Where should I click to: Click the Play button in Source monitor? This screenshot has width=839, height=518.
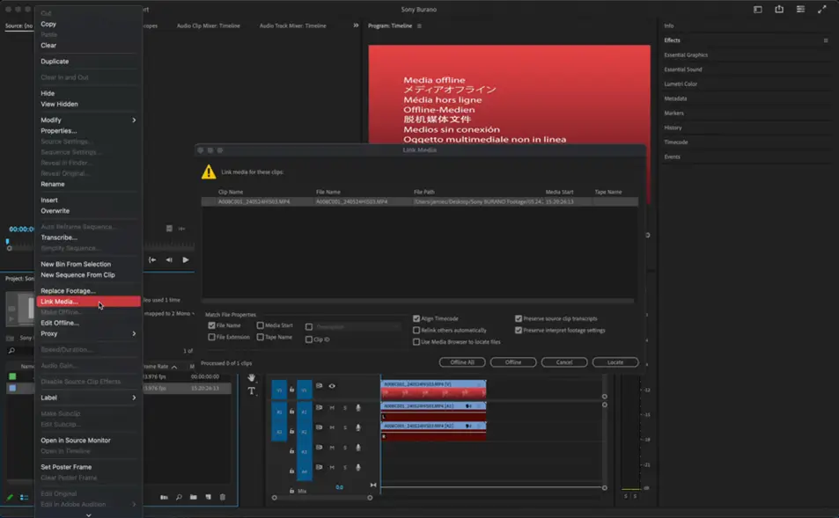[x=186, y=260]
